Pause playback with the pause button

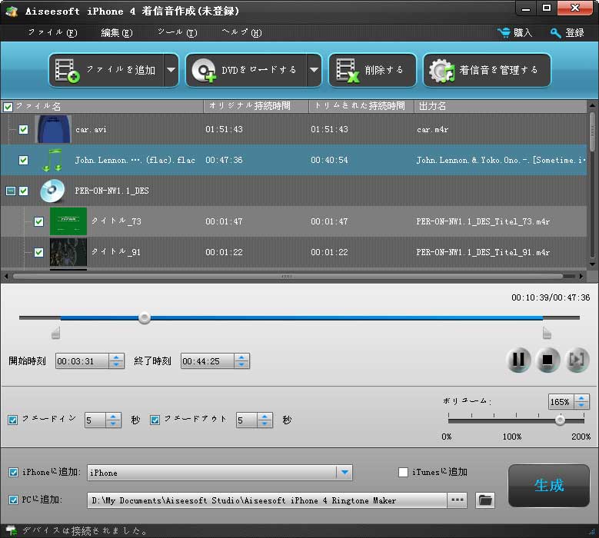pos(519,360)
